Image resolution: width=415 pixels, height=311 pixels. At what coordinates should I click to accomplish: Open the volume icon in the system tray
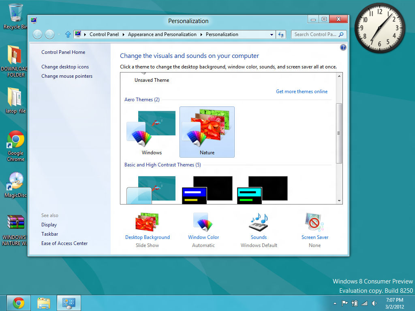[x=374, y=303]
